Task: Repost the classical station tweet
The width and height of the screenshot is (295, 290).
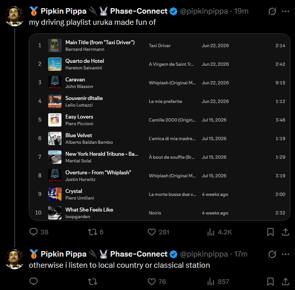Action: coord(92,281)
